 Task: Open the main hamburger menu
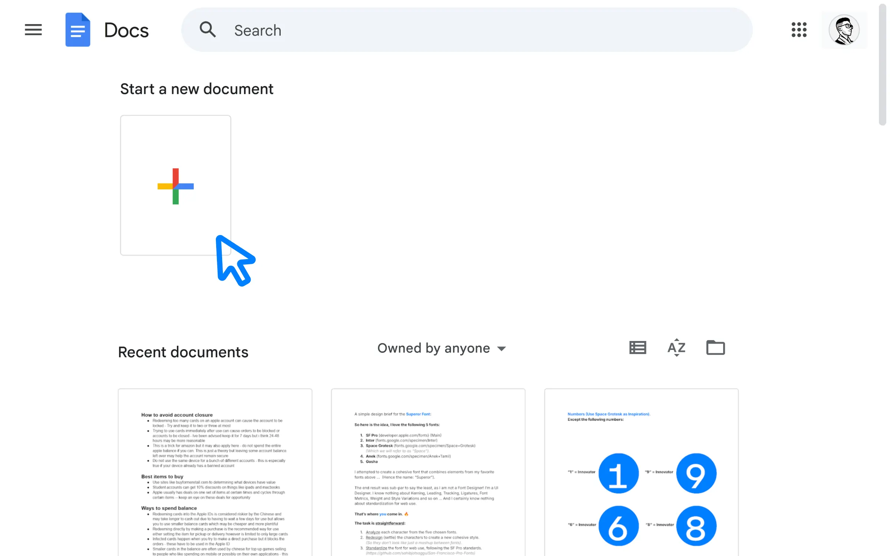(33, 30)
